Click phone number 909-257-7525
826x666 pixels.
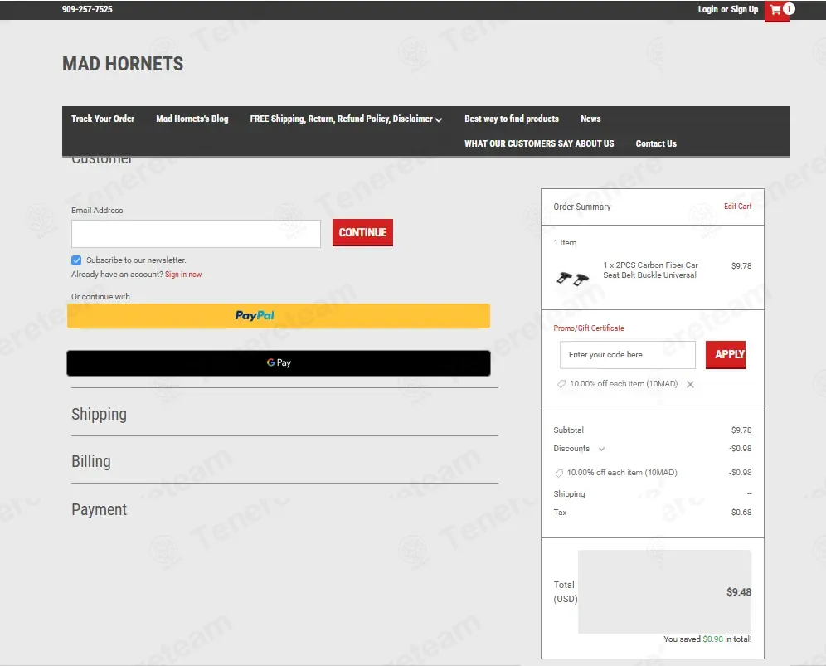coord(87,9)
